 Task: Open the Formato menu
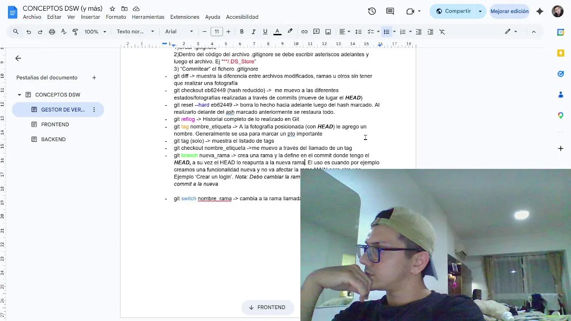116,17
